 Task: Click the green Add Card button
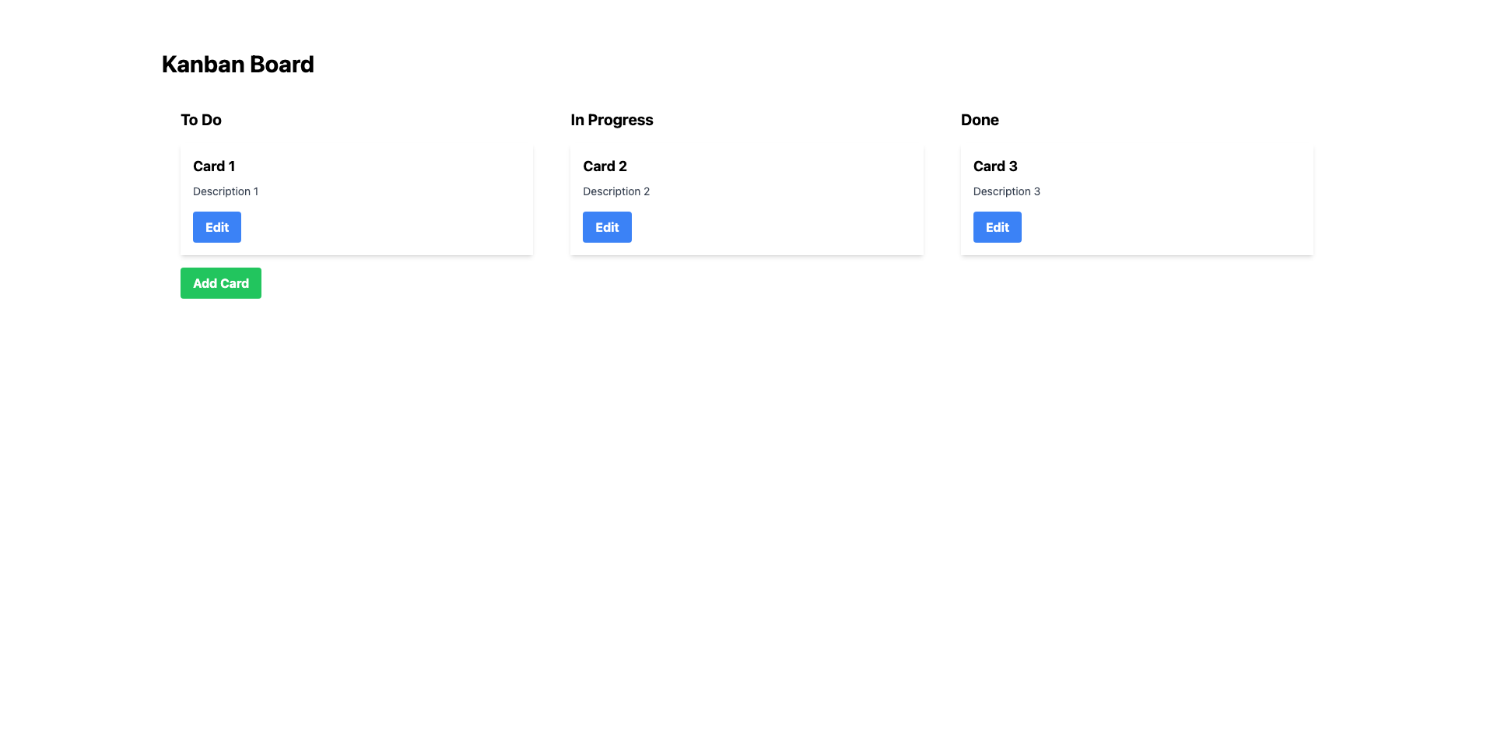click(220, 283)
